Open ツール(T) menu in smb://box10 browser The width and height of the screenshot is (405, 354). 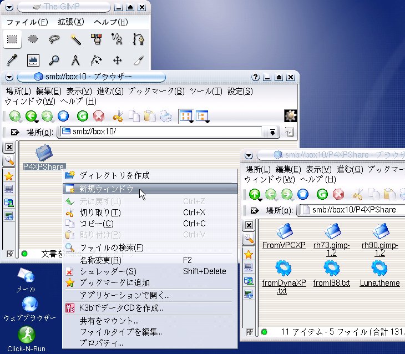(x=206, y=91)
